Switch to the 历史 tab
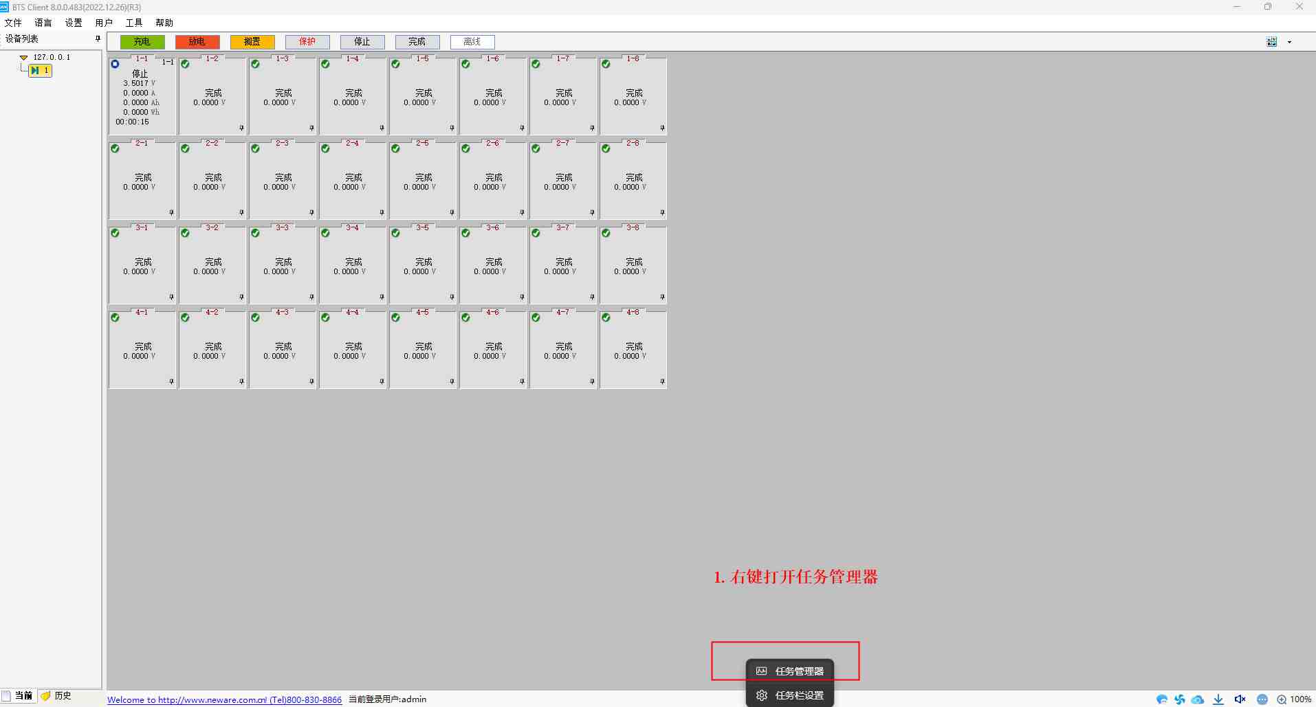 (x=56, y=696)
